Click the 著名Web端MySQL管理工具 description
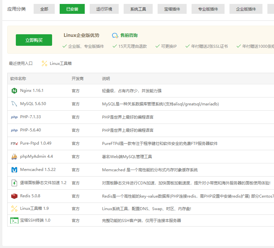The width and height of the screenshot is (274, 248). [127, 157]
